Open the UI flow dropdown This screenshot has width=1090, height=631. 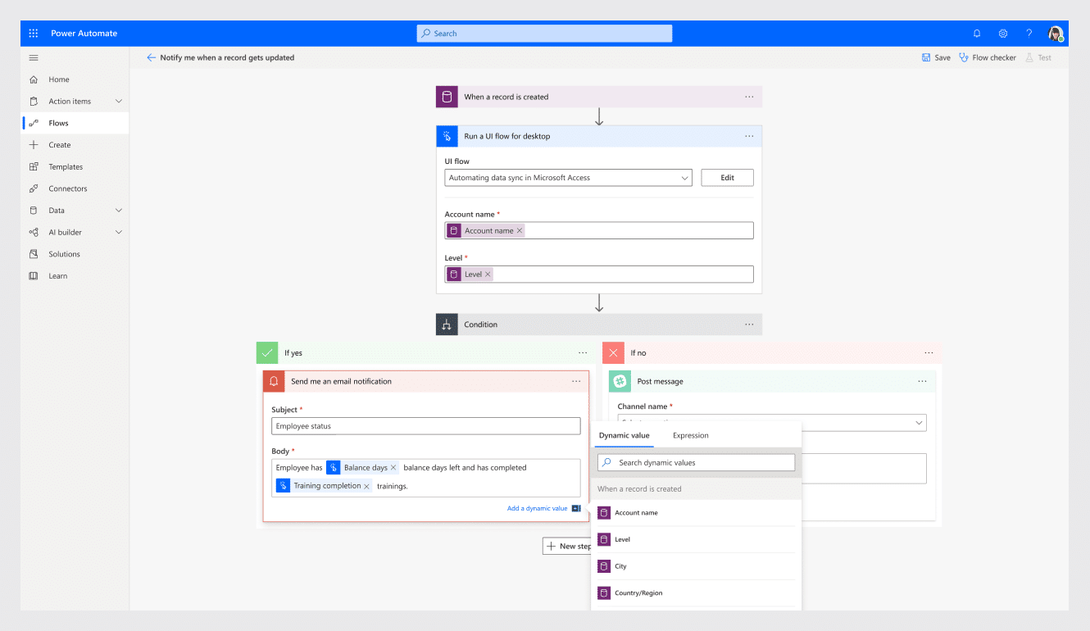(568, 178)
